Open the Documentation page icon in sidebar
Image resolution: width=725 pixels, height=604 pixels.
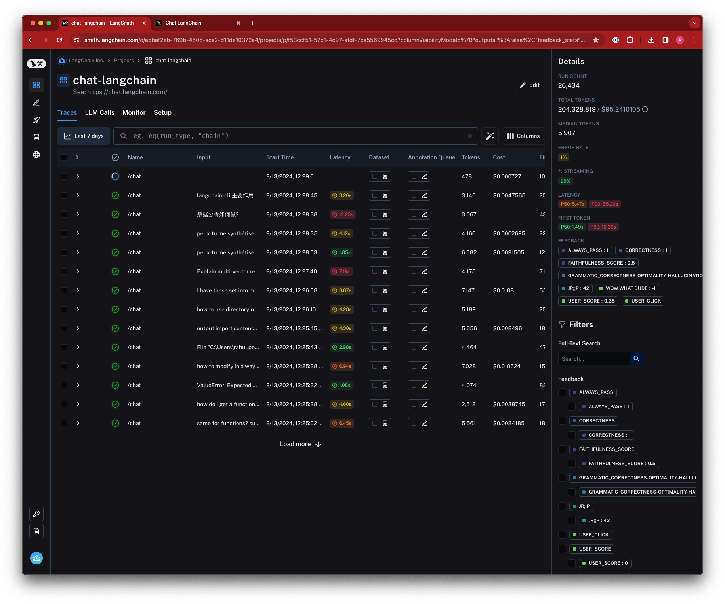click(x=36, y=531)
